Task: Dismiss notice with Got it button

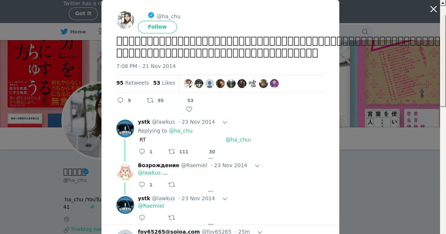Action: [83, 13]
